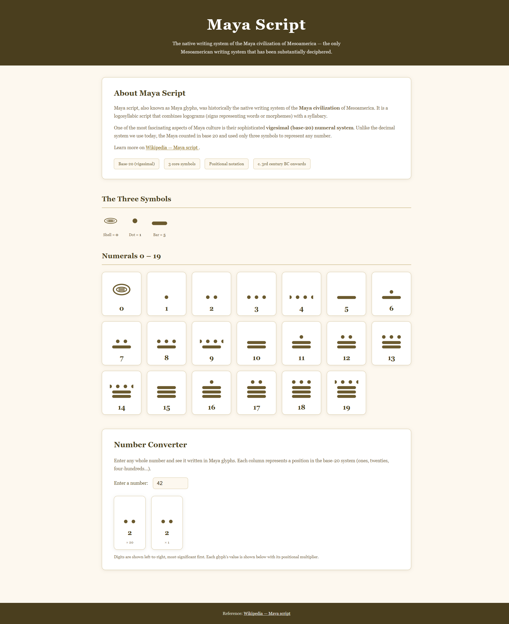Select the numeral 7 glyph card

click(121, 343)
